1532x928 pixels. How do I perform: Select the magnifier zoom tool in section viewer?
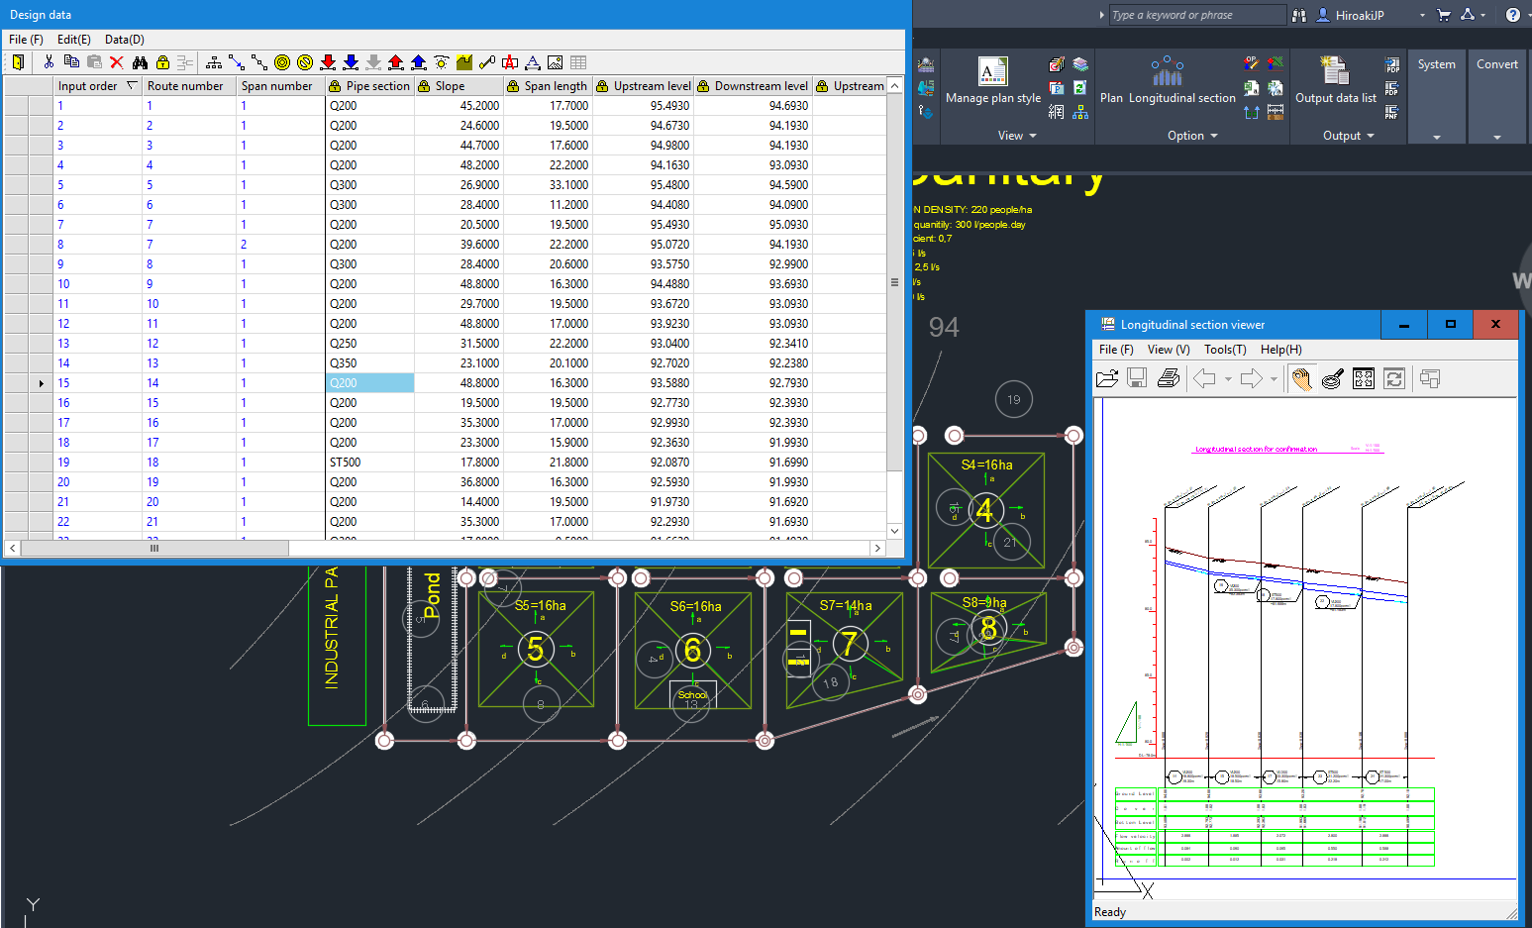click(1332, 378)
